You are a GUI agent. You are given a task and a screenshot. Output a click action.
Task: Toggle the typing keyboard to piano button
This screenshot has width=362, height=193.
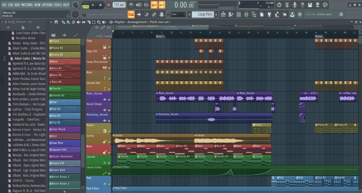(x=131, y=14)
